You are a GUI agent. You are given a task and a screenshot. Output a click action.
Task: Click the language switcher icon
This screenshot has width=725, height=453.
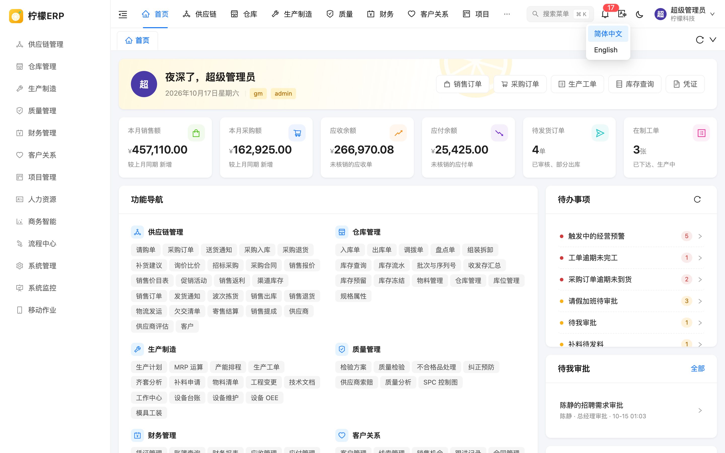coord(622,14)
